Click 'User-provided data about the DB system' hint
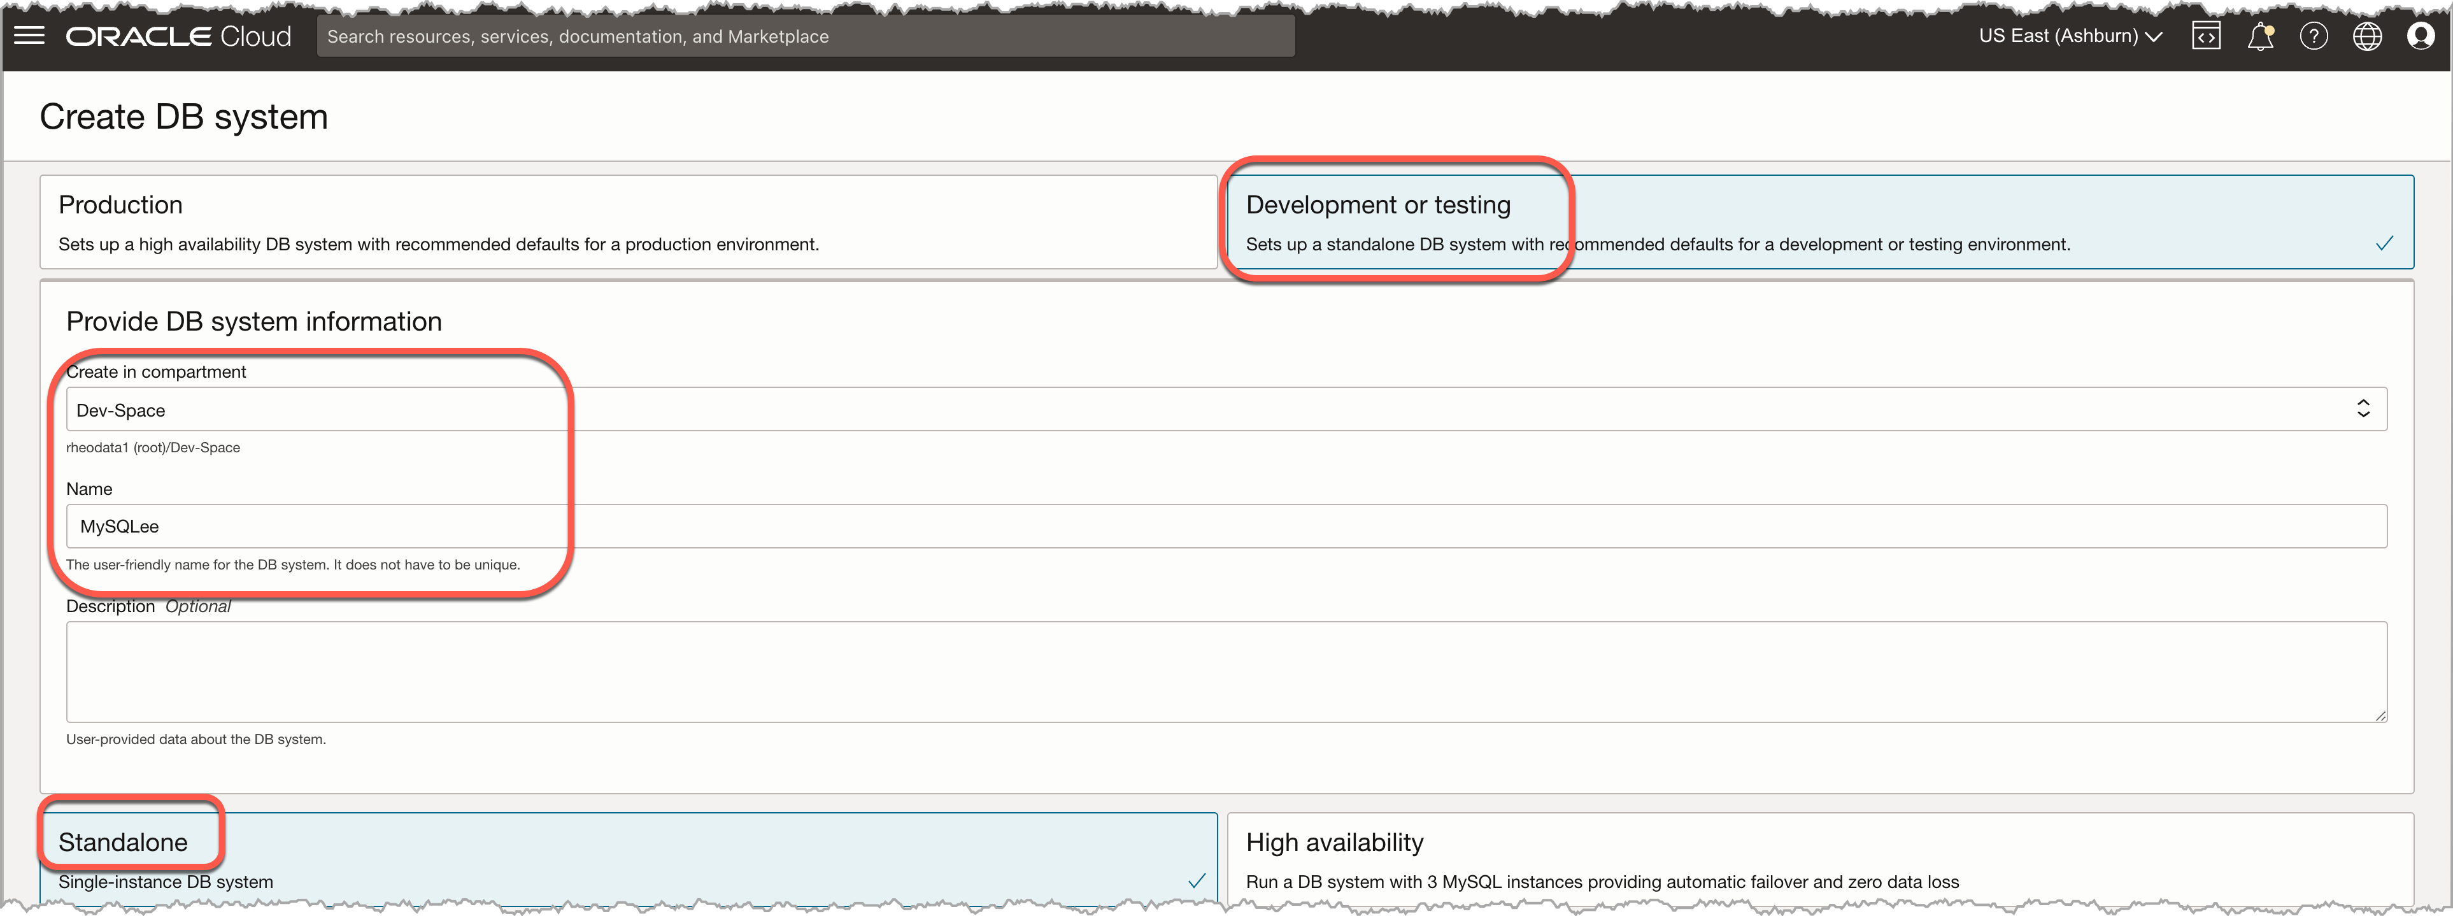The height and width of the screenshot is (916, 2453). pos(196,739)
